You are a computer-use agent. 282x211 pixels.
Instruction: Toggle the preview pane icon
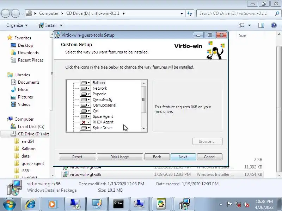pos(261,25)
